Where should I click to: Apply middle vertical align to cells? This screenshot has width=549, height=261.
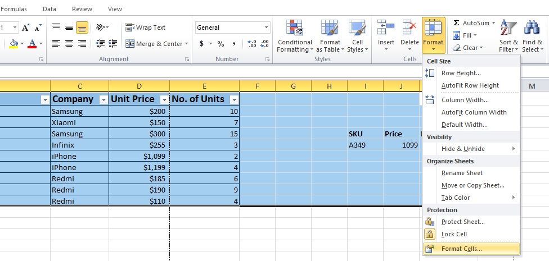[x=69, y=28]
